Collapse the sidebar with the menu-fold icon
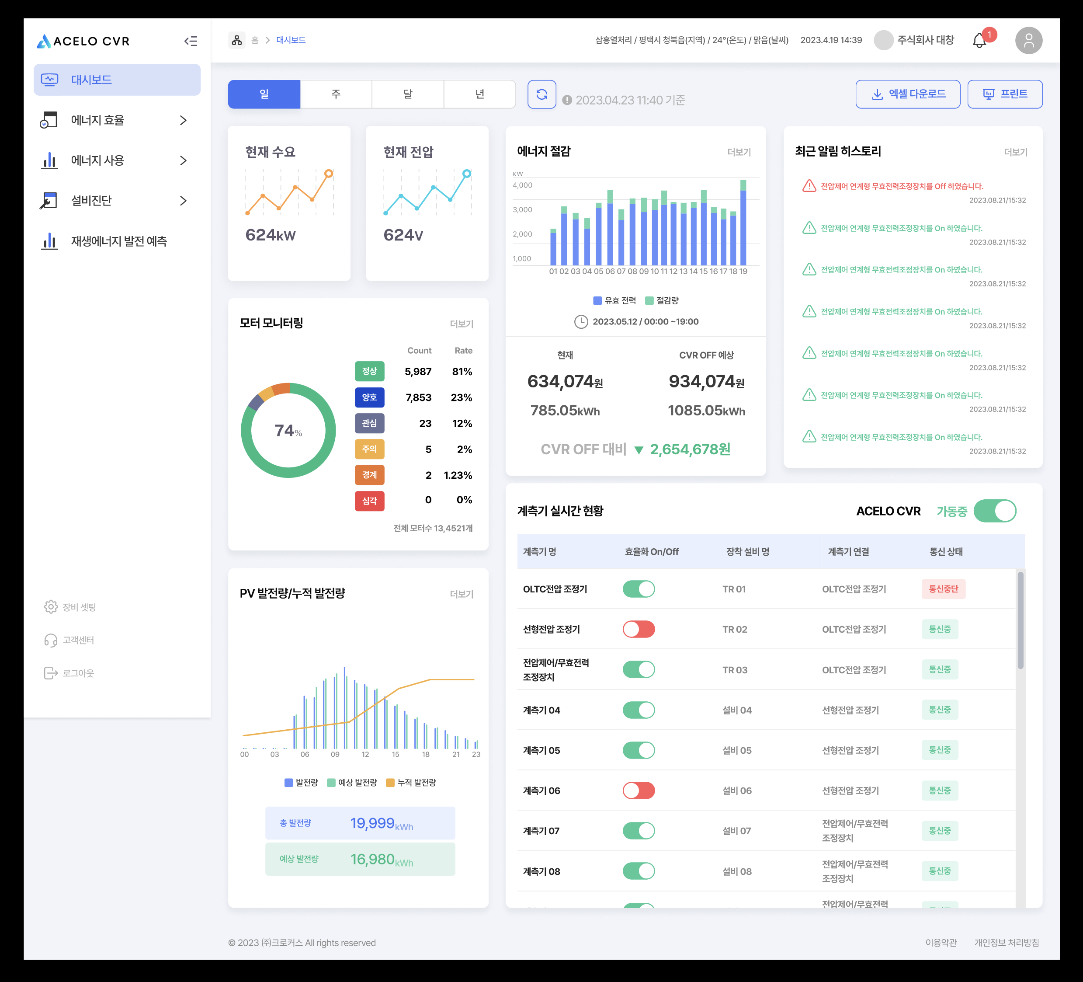The height and width of the screenshot is (982, 1083). point(191,42)
